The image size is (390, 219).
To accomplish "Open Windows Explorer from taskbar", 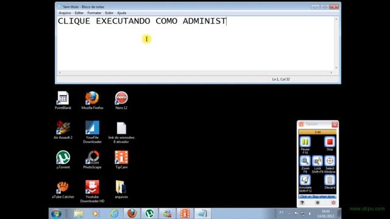I will point(79,214).
